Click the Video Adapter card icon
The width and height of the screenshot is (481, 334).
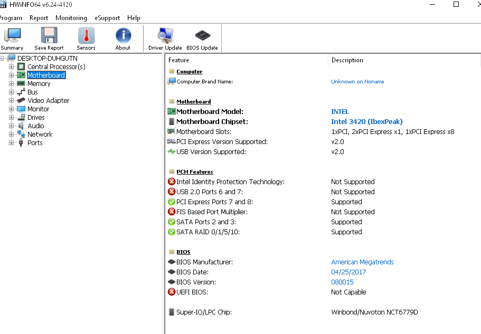click(x=21, y=100)
